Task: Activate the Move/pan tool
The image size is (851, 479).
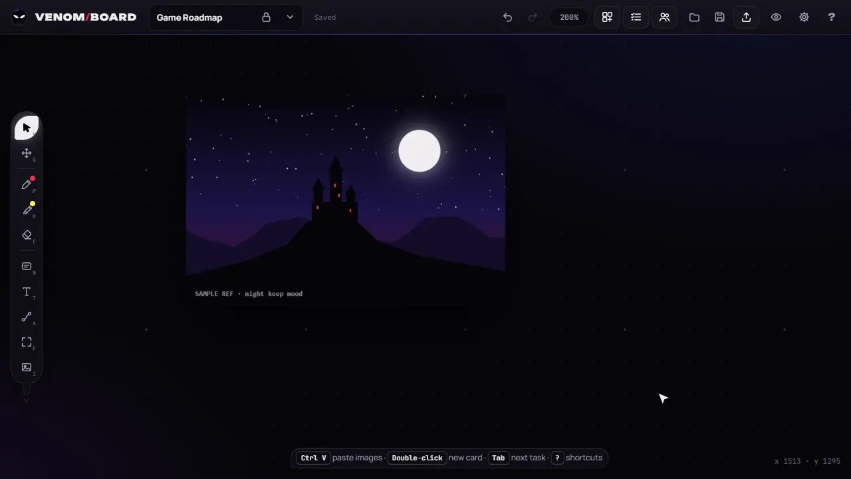Action: tap(27, 153)
